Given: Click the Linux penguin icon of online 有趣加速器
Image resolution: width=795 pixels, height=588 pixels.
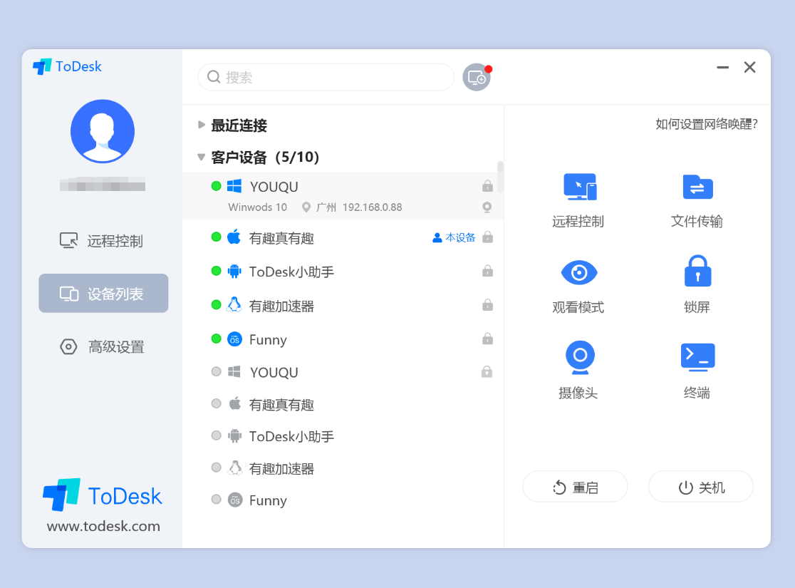Looking at the screenshot, I should pyautogui.click(x=234, y=304).
